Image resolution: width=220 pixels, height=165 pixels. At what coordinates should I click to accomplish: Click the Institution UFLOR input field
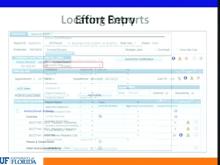pos(112,69)
